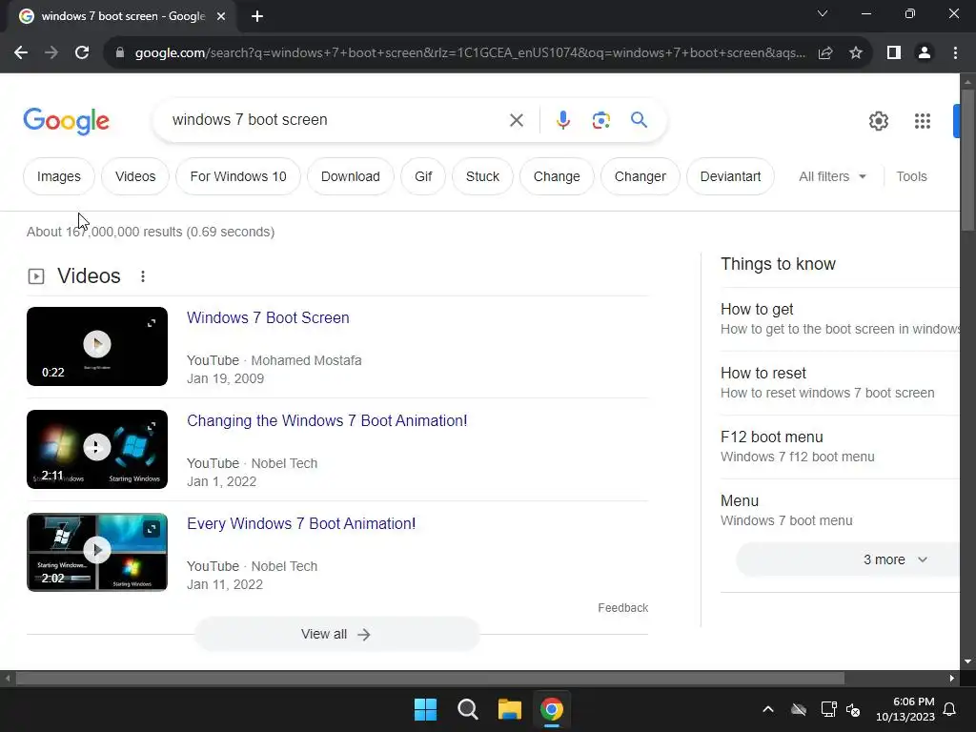
Task: Click the lock site info icon
Action: [x=120, y=53]
